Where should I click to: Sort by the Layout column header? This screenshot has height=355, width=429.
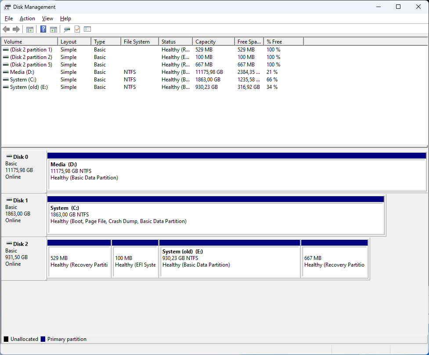click(x=74, y=42)
